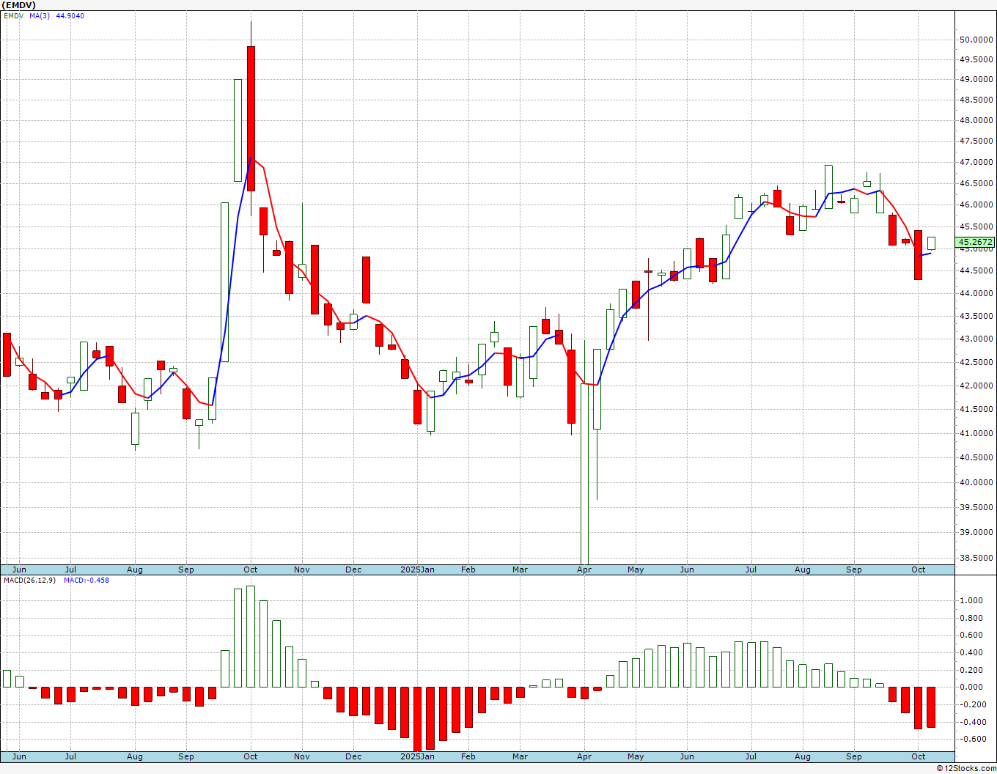
Task: Click the tall red candle peaking near 50.0000
Action: click(251, 119)
